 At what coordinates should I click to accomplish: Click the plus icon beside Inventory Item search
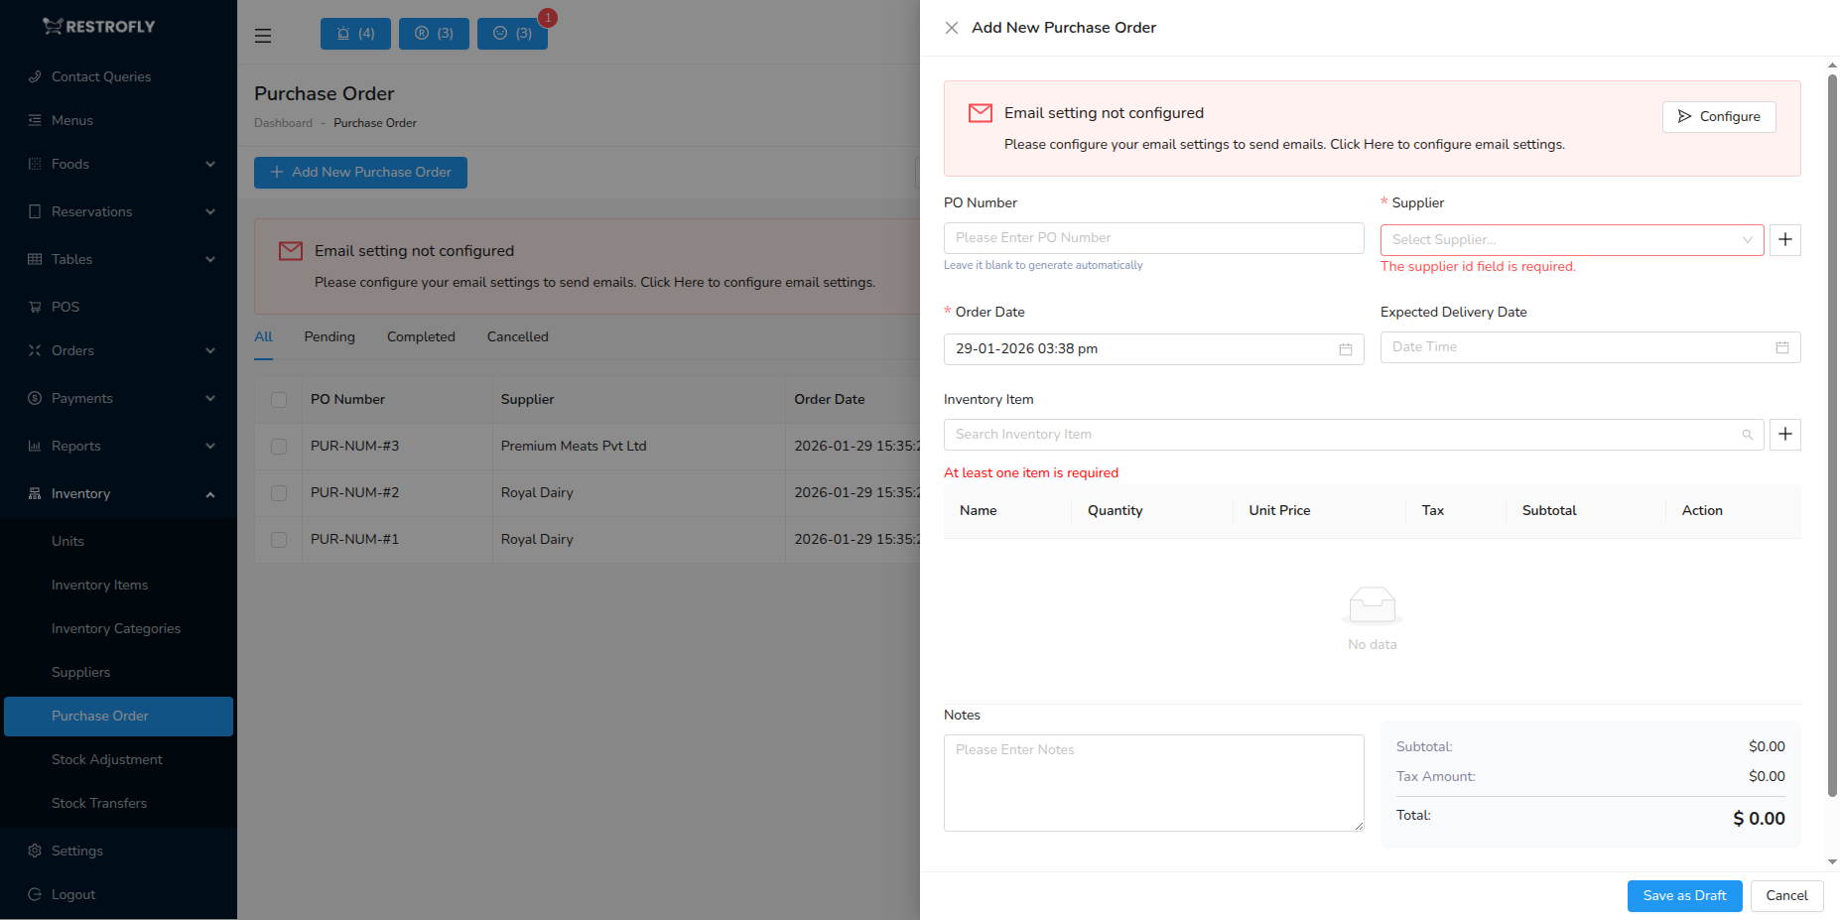[x=1784, y=434]
